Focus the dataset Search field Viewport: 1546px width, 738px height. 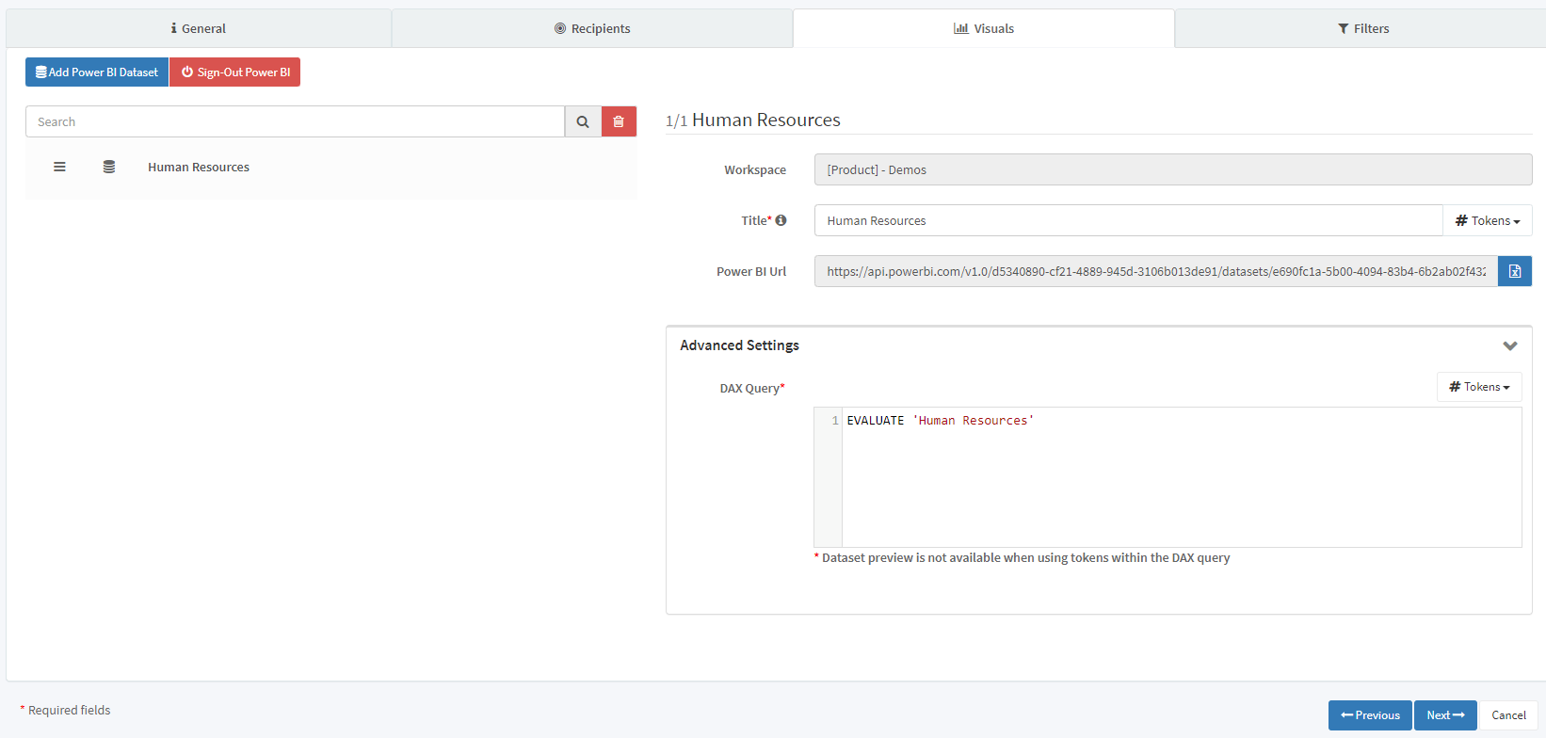point(295,121)
